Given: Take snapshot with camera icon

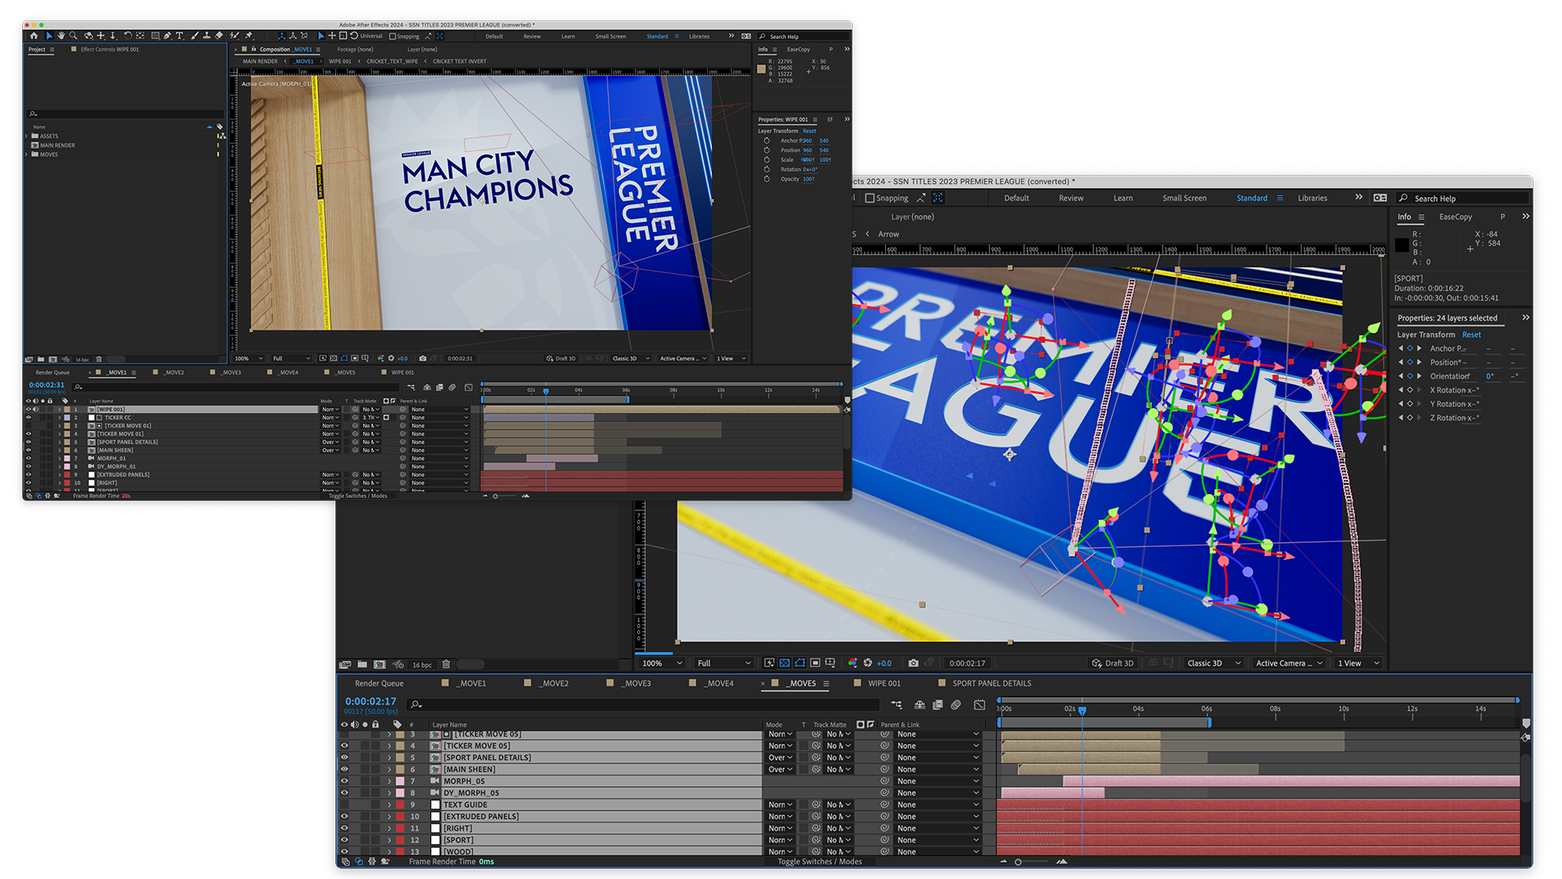Looking at the screenshot, I should point(913,663).
